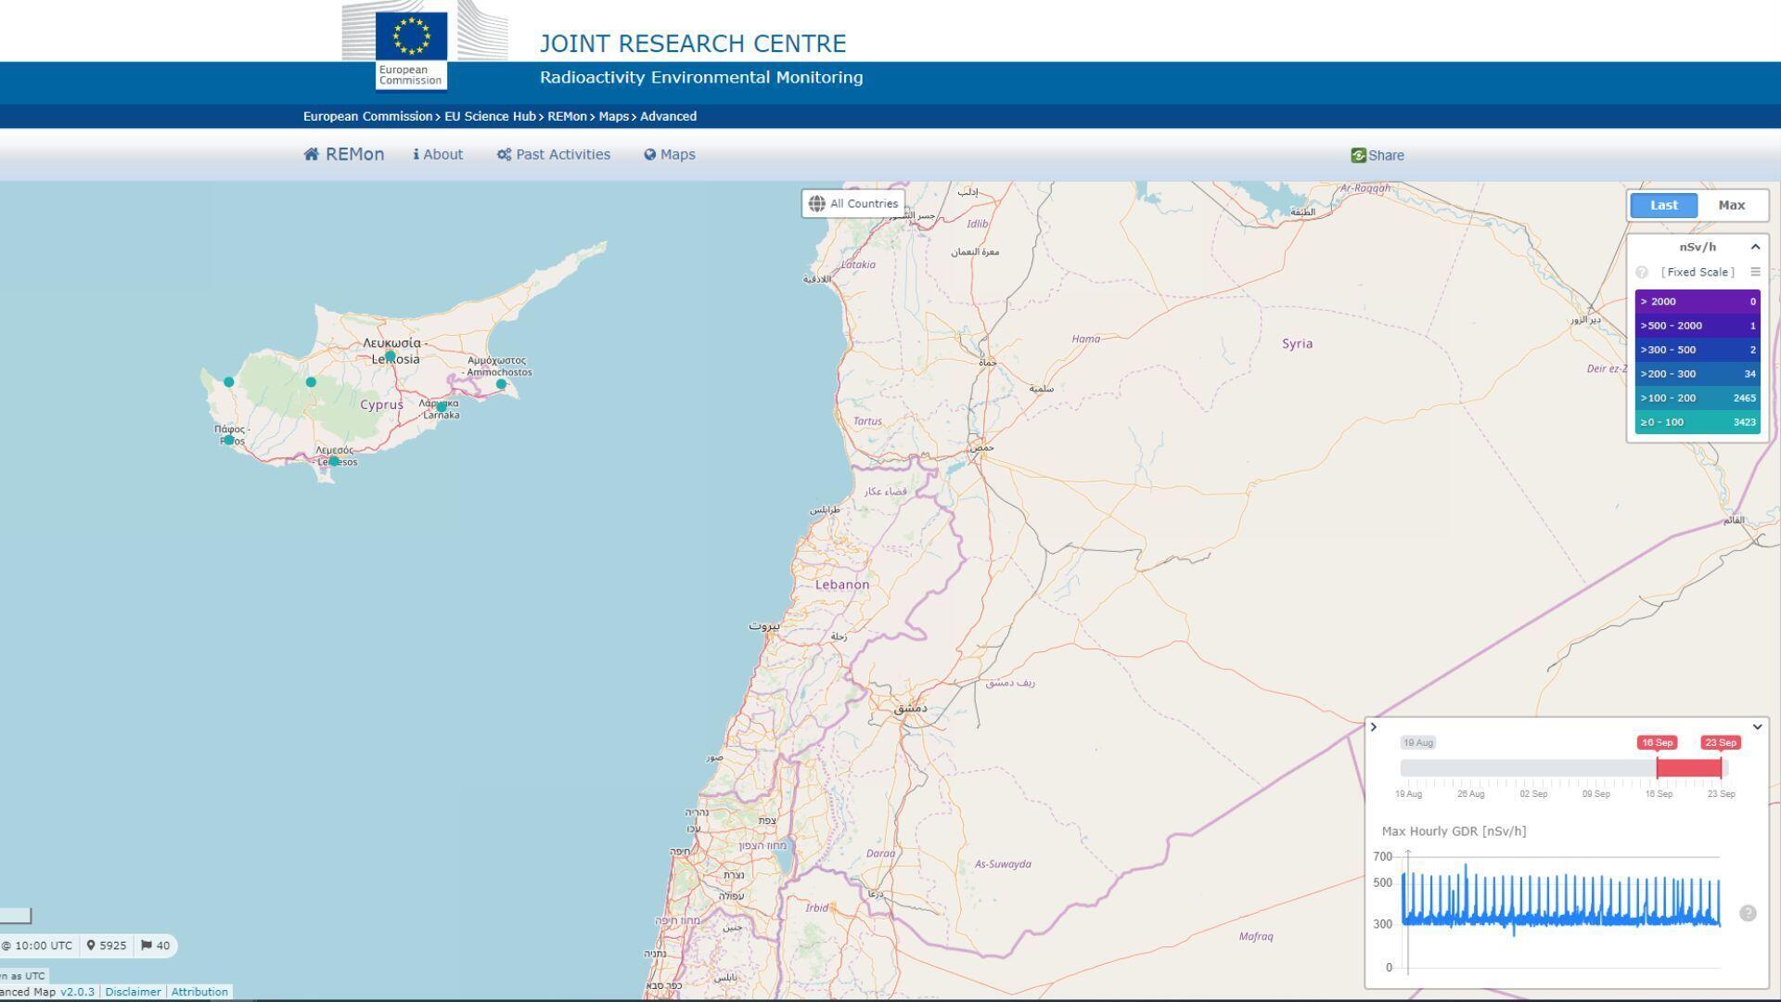Collapse the timeline chart panel chevron
1781x1002 pixels.
[x=1757, y=727]
